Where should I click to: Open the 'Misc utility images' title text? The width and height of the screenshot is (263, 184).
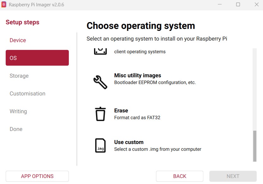pyautogui.click(x=137, y=75)
